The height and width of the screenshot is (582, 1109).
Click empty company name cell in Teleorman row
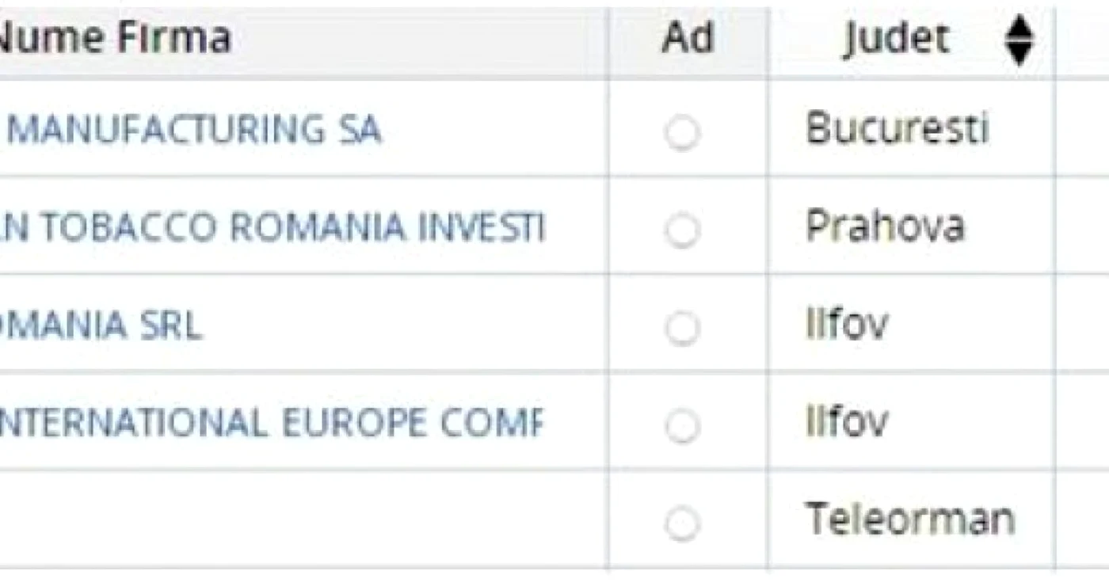pos(303,519)
